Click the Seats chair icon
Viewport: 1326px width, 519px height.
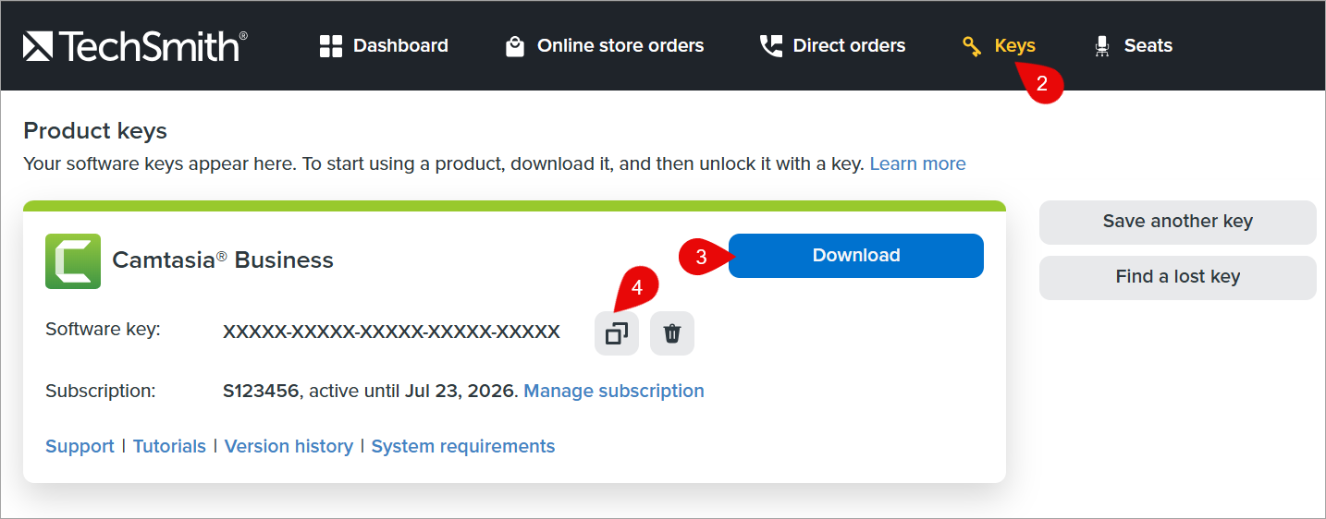point(1101,46)
